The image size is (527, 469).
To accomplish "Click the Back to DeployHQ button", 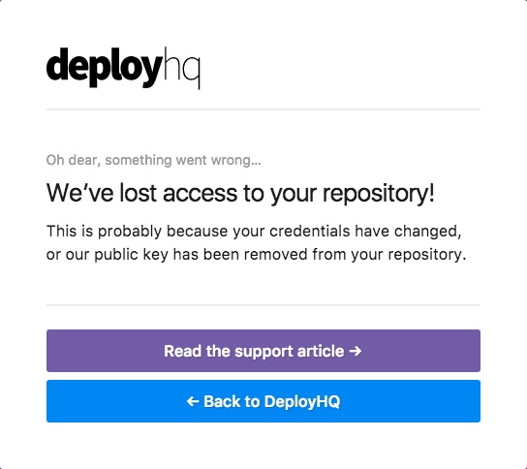I will coord(263,401).
